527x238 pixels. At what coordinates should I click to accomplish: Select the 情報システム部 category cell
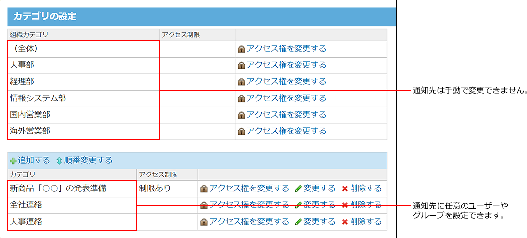tap(84, 99)
